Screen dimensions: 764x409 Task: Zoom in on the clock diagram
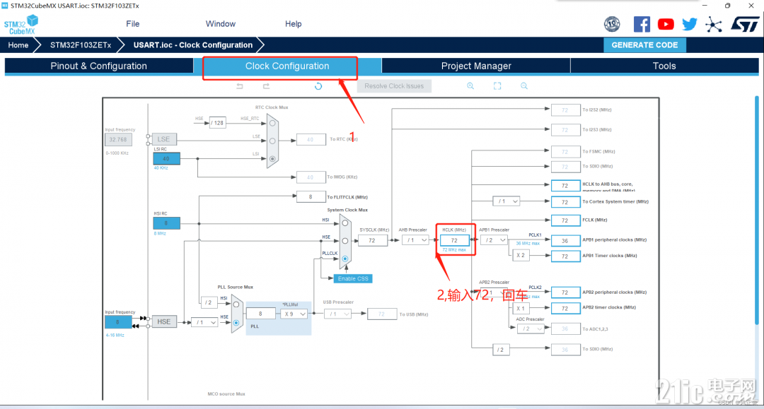[470, 86]
